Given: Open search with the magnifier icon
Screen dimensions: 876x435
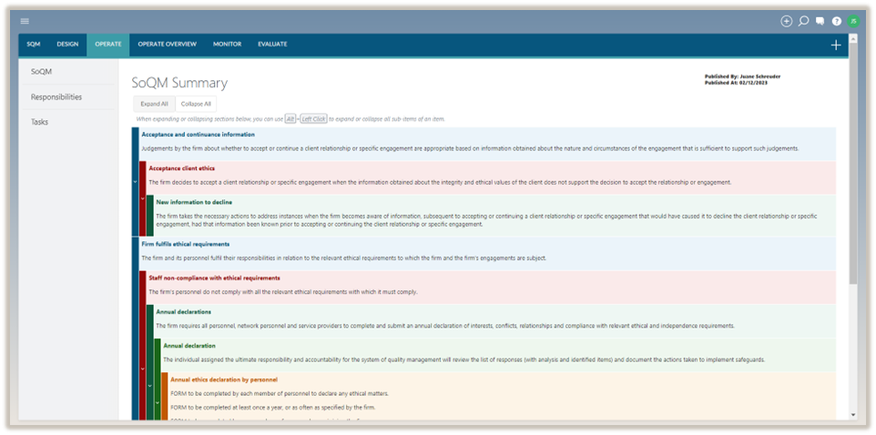Looking at the screenshot, I should pyautogui.click(x=804, y=21).
